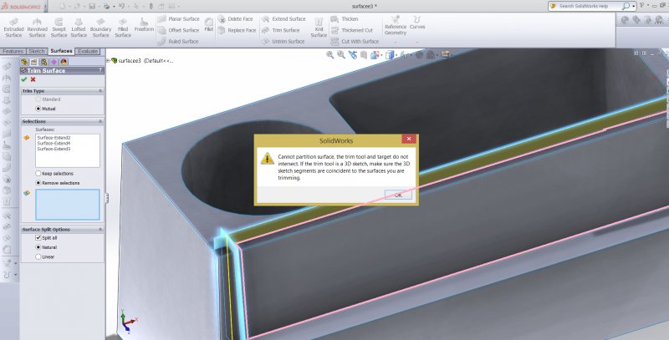Choose the Offset Surface command
The width and height of the screenshot is (669, 340).
pos(178,30)
